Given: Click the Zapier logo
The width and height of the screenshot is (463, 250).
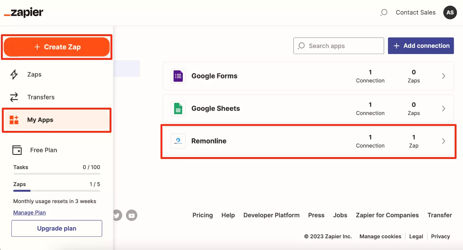Looking at the screenshot, I should tap(23, 13).
